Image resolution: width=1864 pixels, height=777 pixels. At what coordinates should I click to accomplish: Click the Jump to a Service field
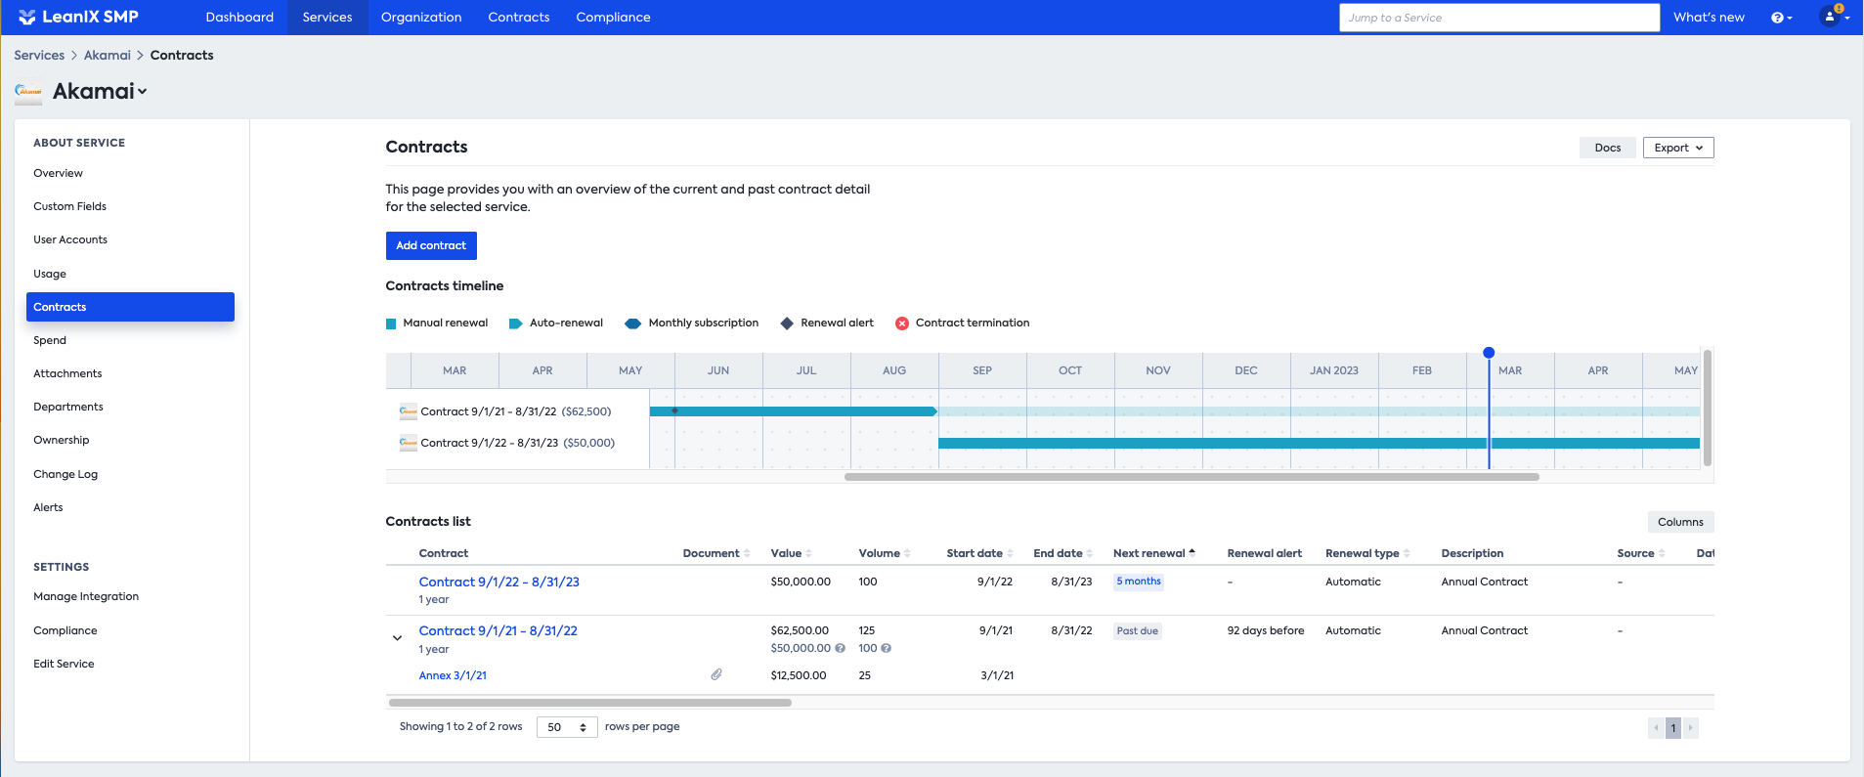1498,18
